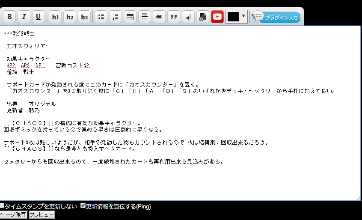Toggle bold formatting with B button
Image resolution: width=362 pixels, height=220 pixels.
(x=9, y=17)
